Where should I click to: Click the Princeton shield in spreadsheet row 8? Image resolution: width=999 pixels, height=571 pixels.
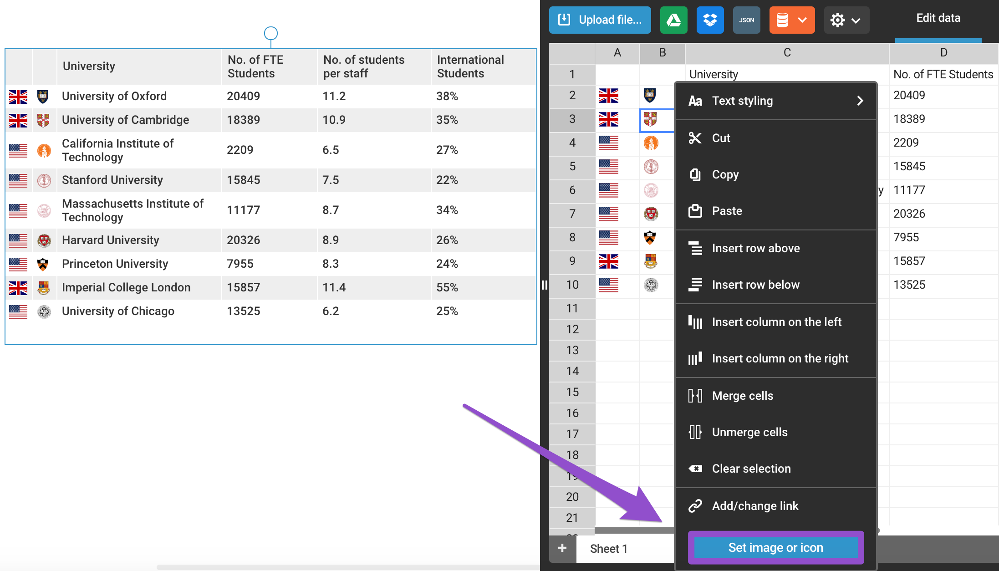tap(650, 237)
